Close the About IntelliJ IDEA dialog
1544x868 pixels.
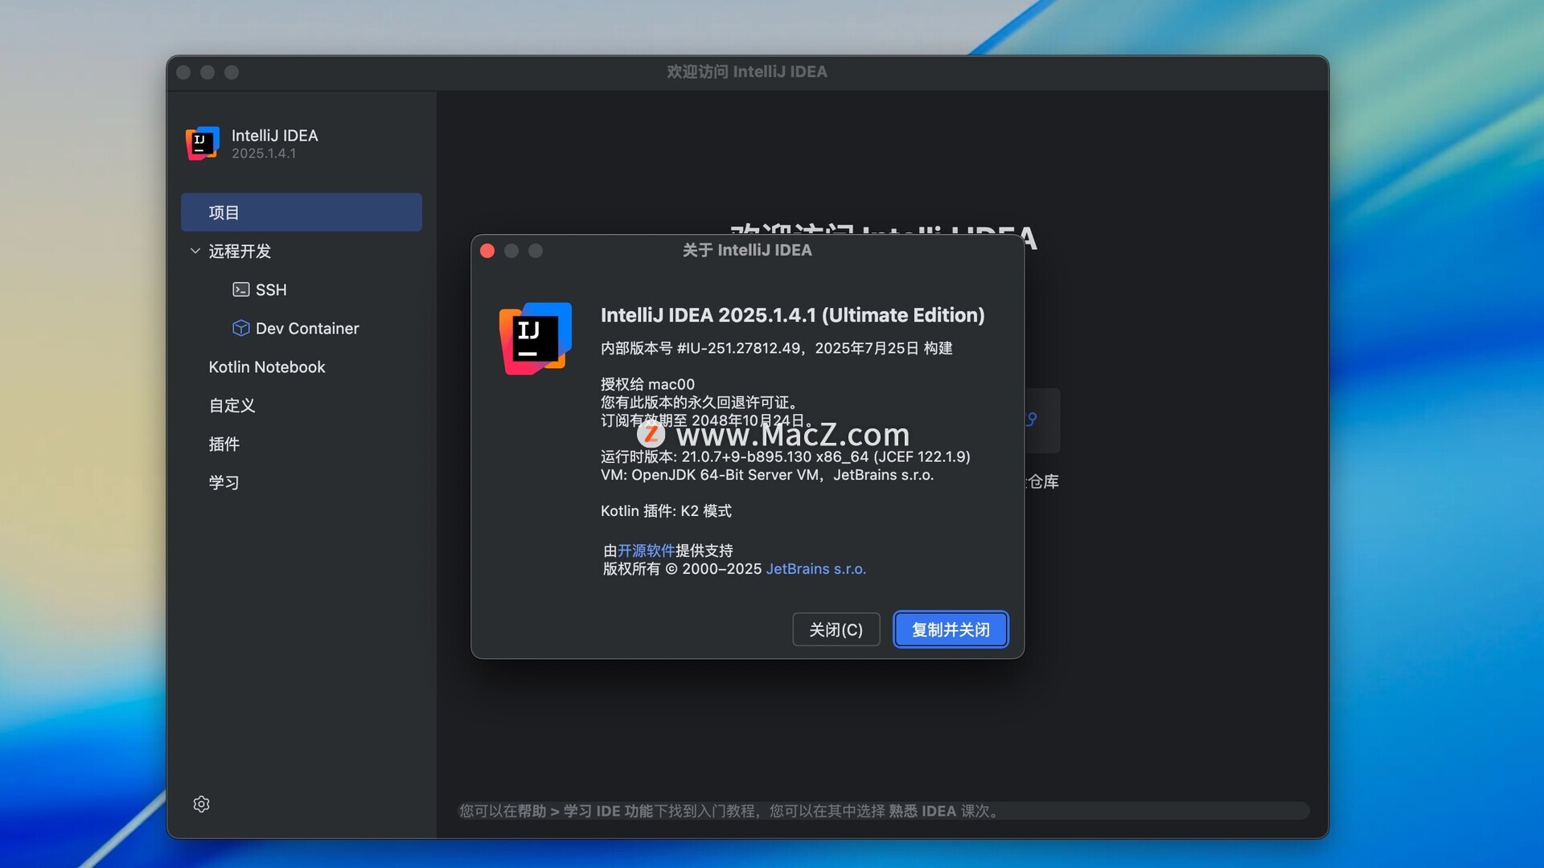coord(487,251)
